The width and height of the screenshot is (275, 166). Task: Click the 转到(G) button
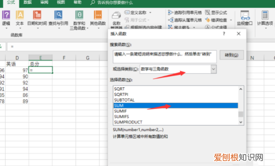(x=231, y=55)
